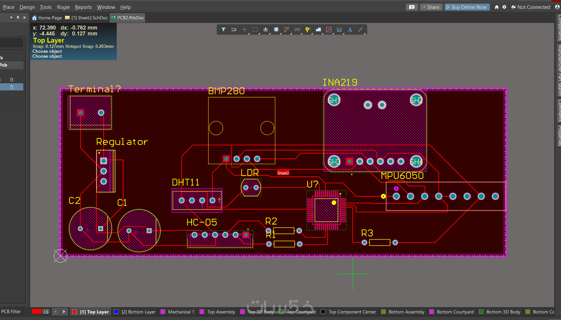Click the selection filter funnel icon
Screen dimensions: 561x320
pos(223,30)
